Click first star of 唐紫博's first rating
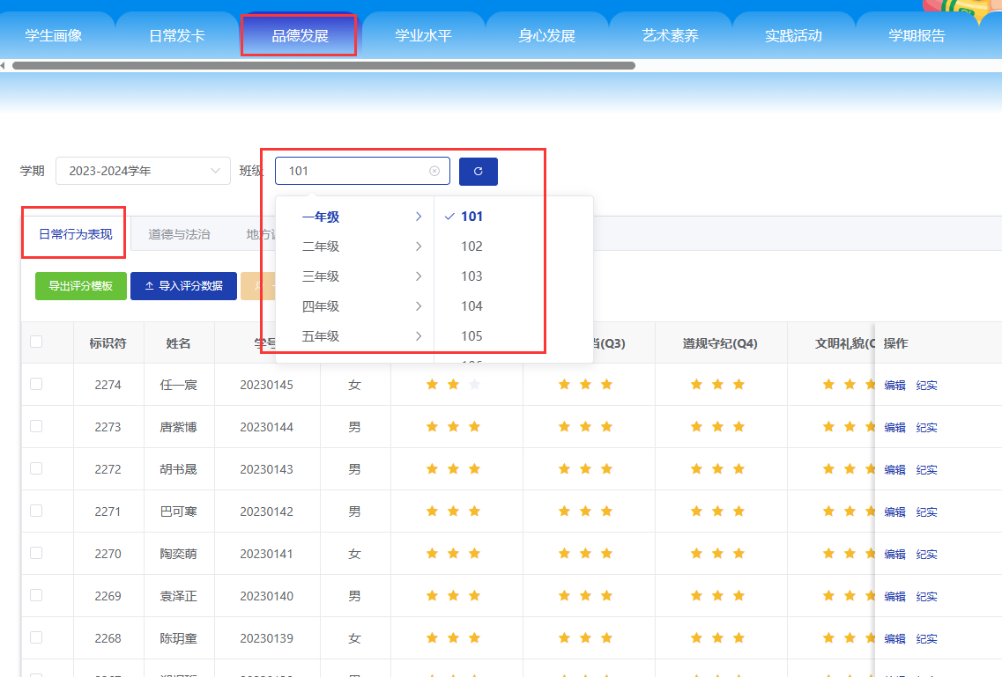Viewport: 1002px width, 677px height. coord(432,426)
